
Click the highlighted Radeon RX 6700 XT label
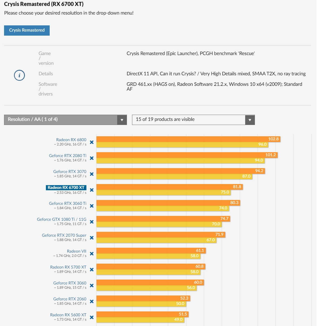pyautogui.click(x=66, y=188)
